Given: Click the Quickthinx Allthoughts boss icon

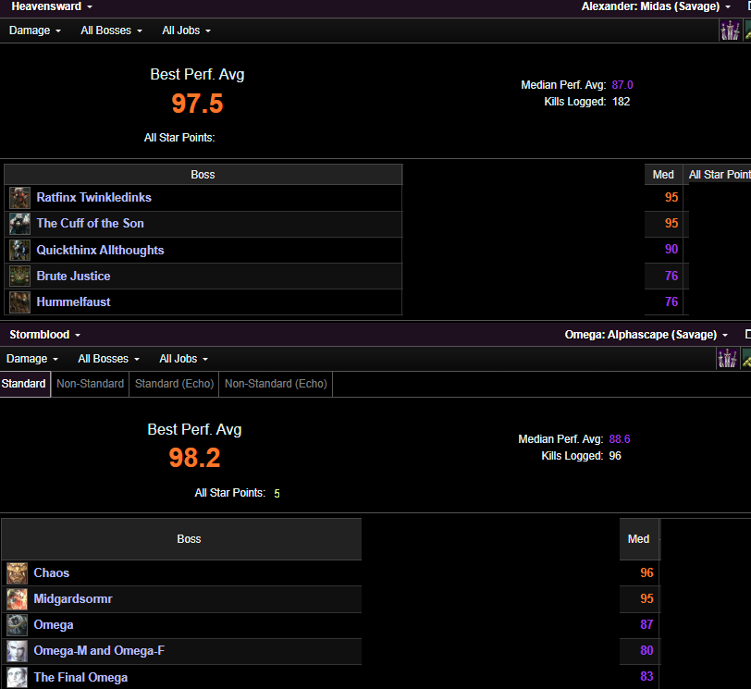Looking at the screenshot, I should click(19, 250).
